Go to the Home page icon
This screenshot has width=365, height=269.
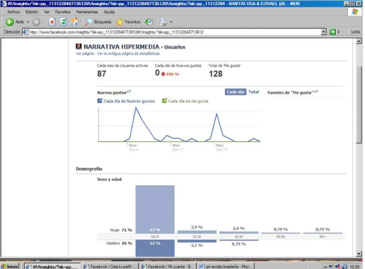click(75, 22)
